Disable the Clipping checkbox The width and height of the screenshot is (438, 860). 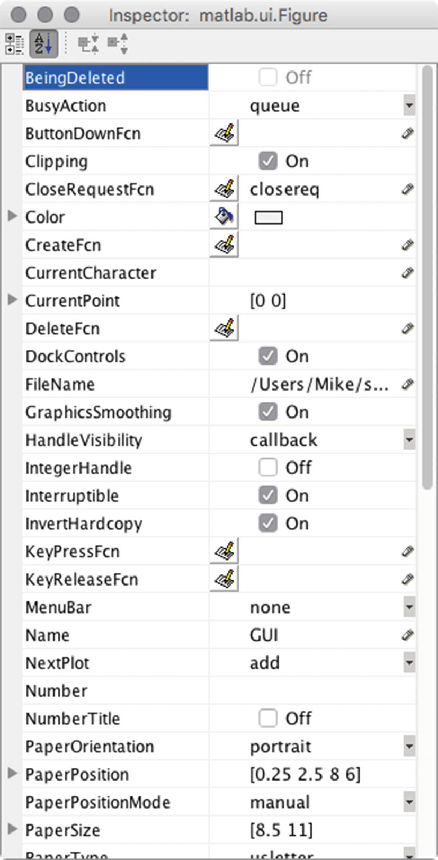click(269, 161)
